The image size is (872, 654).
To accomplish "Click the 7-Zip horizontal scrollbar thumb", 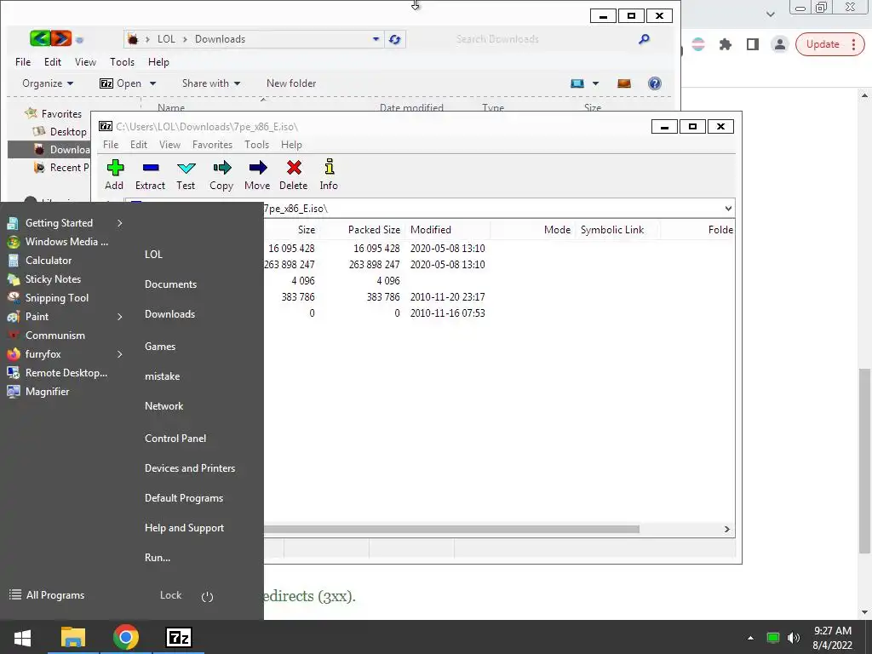I will (x=451, y=529).
